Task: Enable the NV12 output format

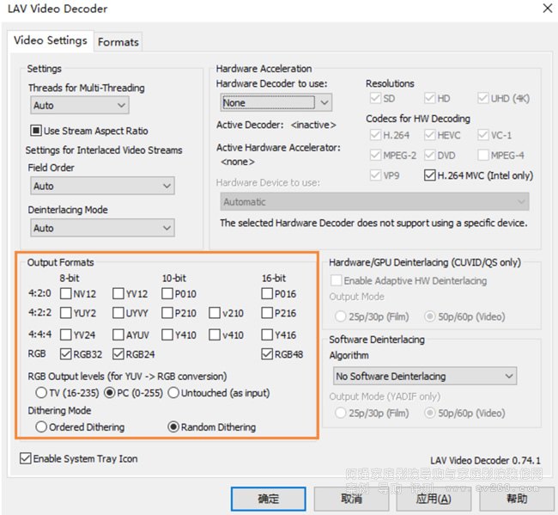Action: coord(66,294)
